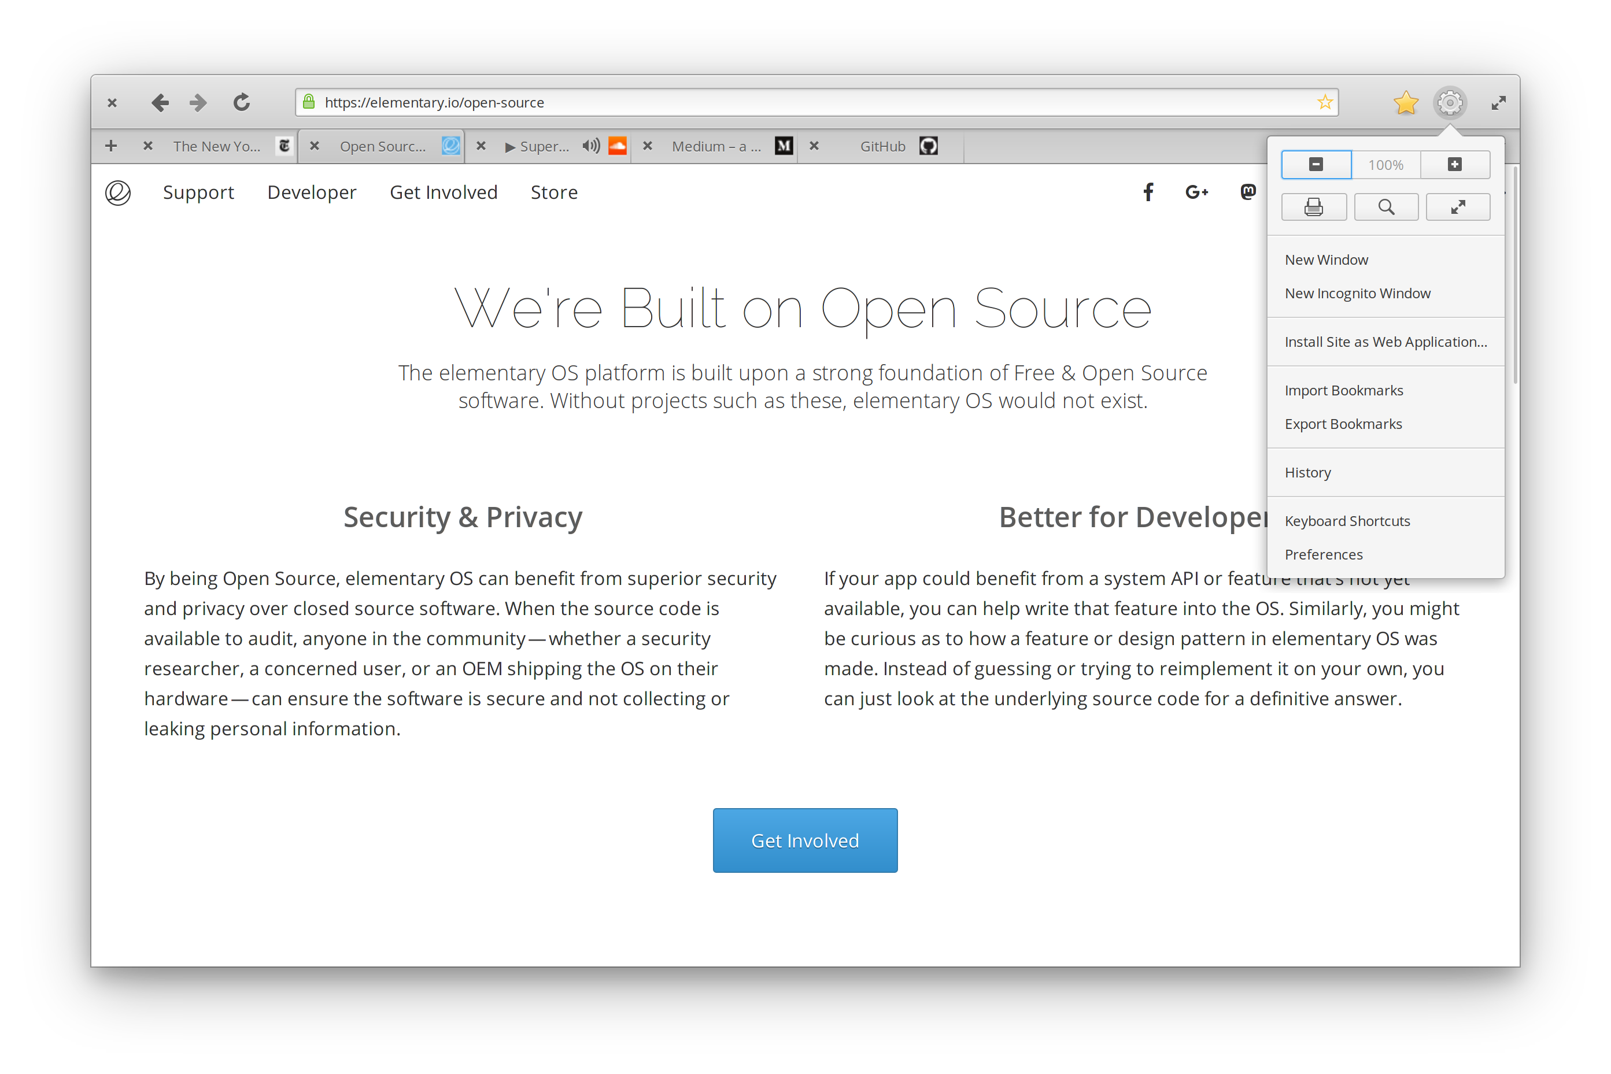Viewport: 1611px width, 1074px height.
Task: Click the Security & Privacy heading
Action: (463, 517)
